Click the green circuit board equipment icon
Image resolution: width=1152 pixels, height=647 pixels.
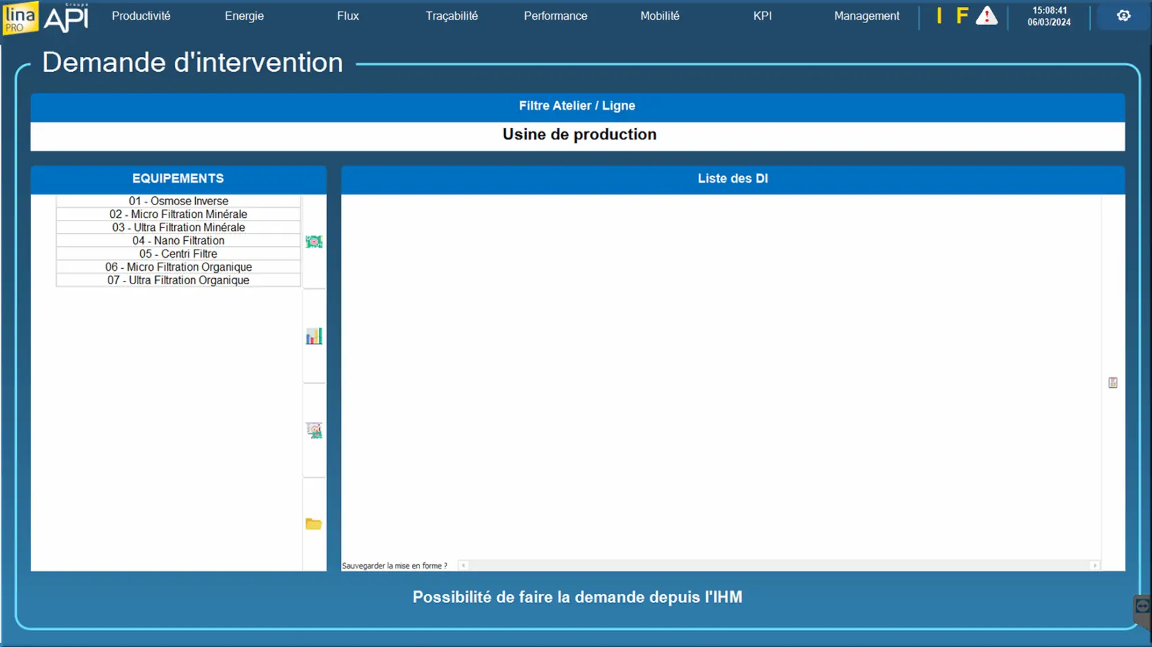coord(314,242)
